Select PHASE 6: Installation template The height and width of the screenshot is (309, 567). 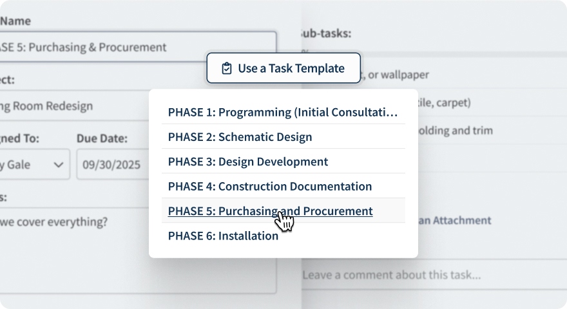point(223,236)
